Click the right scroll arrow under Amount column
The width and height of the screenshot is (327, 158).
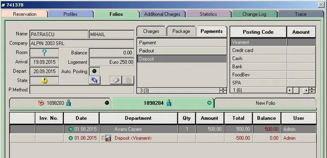pyautogui.click(x=306, y=91)
